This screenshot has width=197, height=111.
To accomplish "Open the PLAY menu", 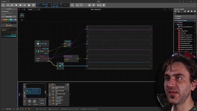I will pyautogui.click(x=8, y=5).
